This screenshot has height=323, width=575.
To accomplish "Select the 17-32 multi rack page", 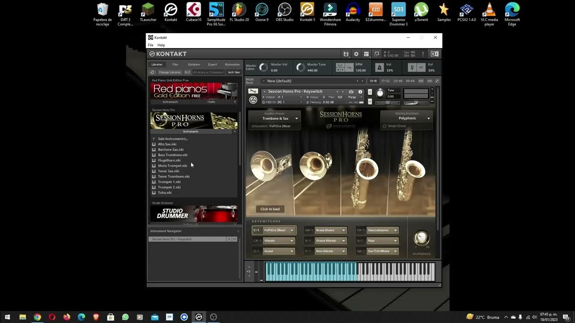I will click(x=385, y=81).
